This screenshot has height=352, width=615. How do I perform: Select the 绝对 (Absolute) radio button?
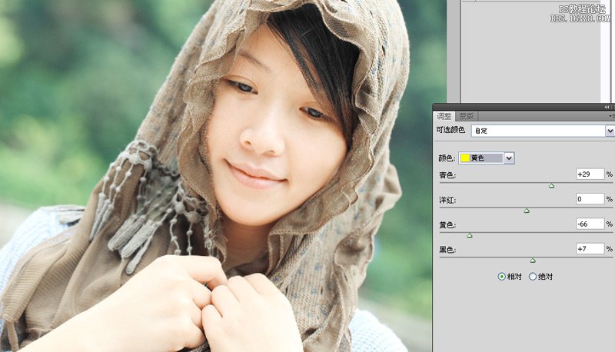pos(533,277)
